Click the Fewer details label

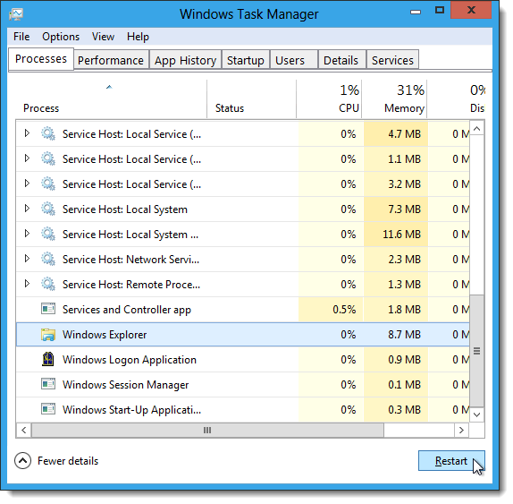pos(68,461)
